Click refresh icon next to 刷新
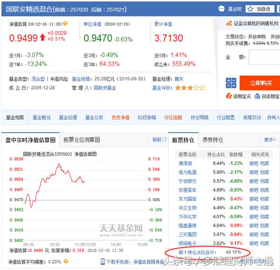 [x=164, y=139]
